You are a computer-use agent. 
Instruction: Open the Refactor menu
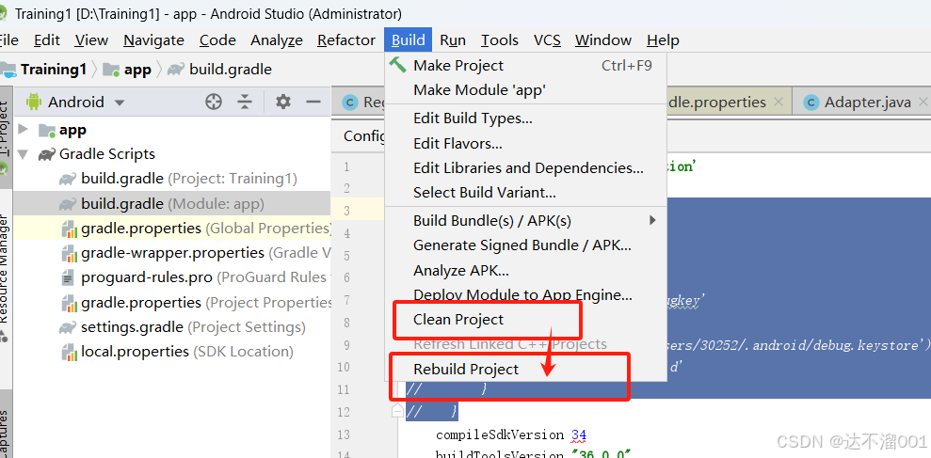pos(346,40)
